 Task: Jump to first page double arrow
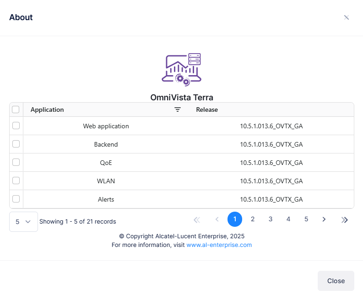(197, 219)
